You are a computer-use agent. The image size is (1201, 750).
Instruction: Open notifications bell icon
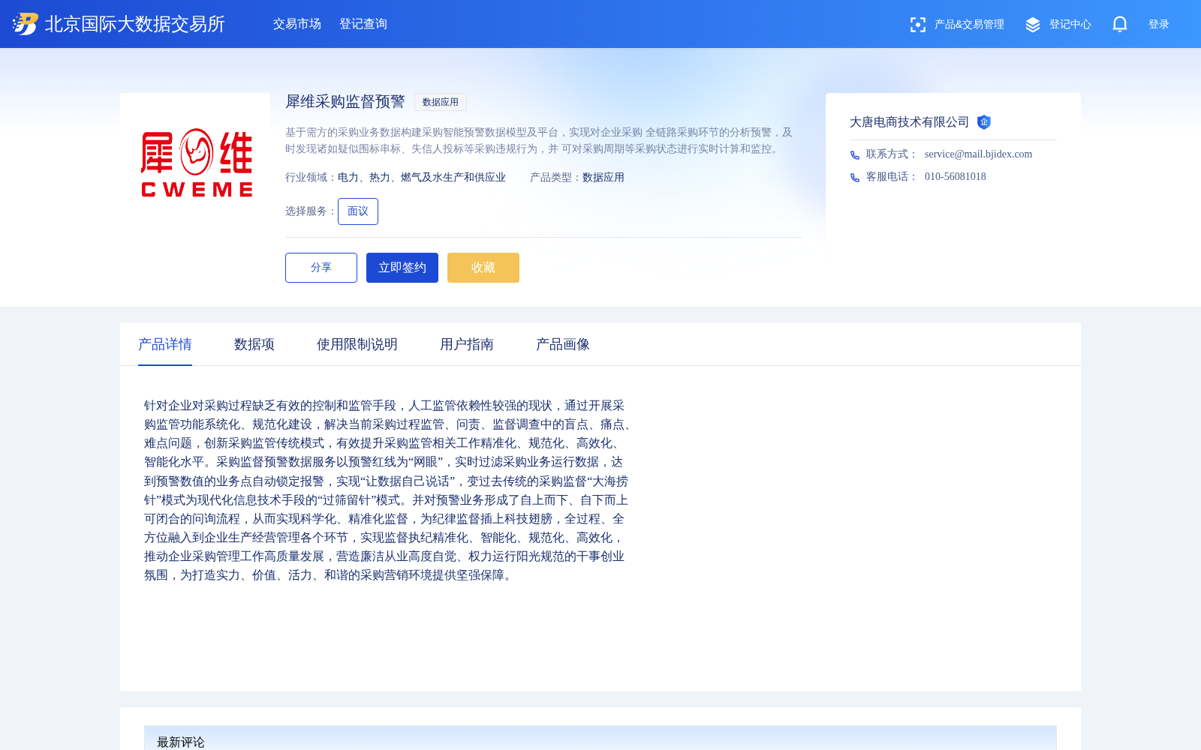click(1120, 24)
